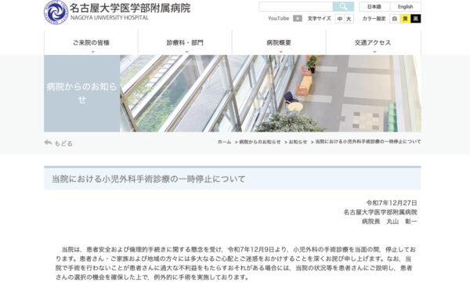Expand arrow under ご来院の皆様
The image size is (470, 282).
[x=93, y=52]
